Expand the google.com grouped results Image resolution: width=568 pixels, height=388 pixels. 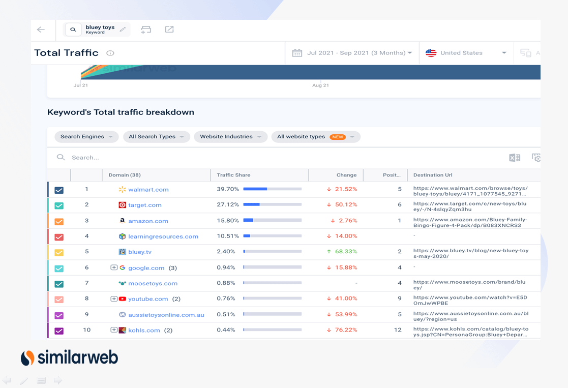pyautogui.click(x=113, y=267)
